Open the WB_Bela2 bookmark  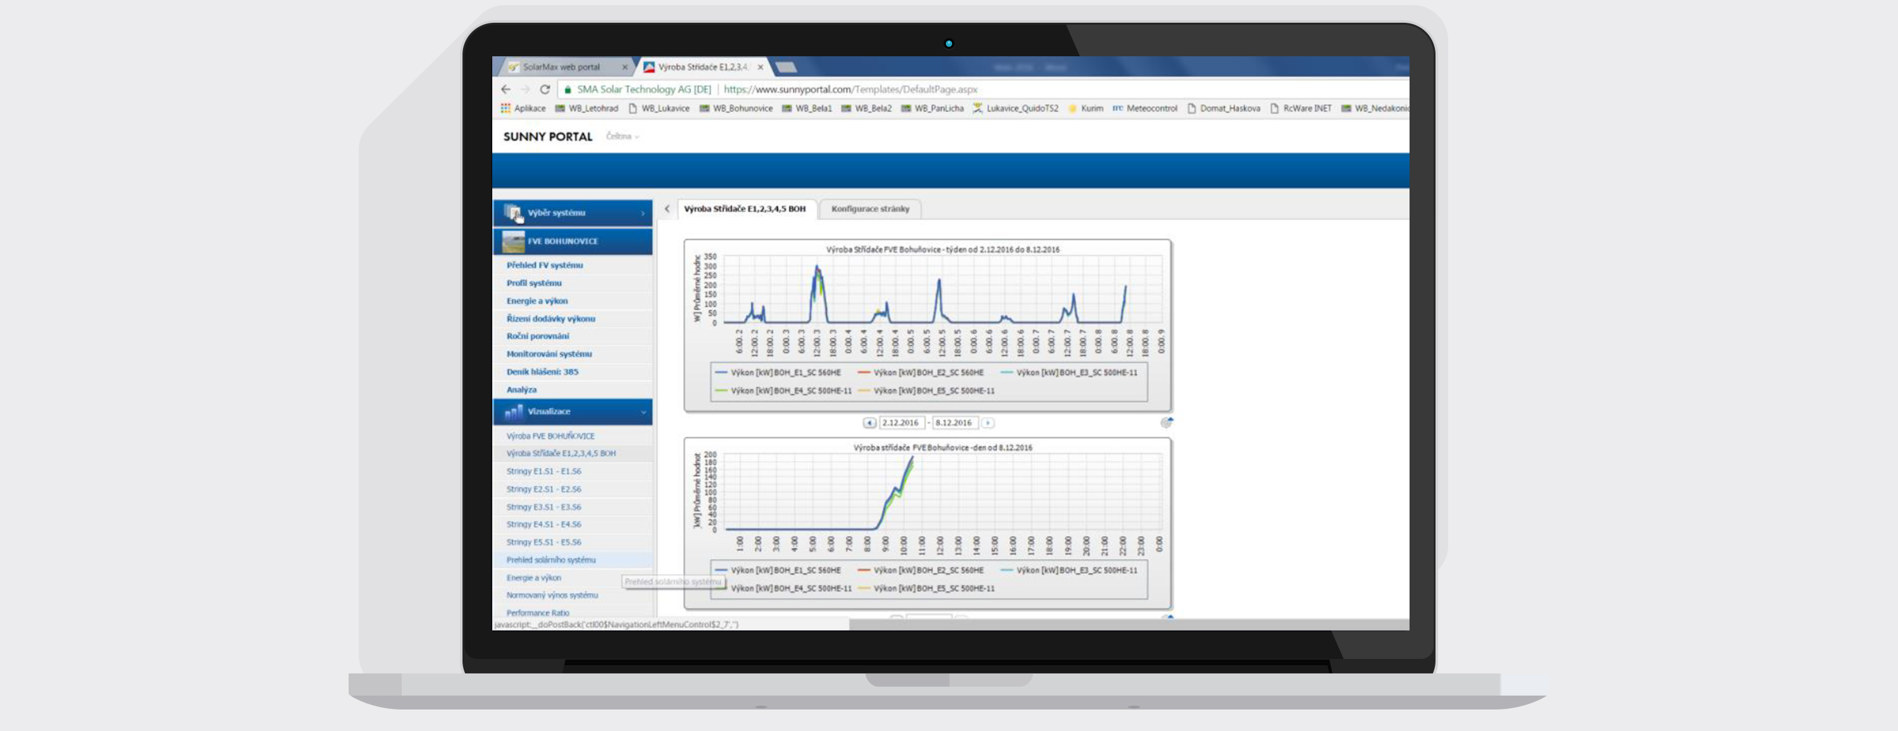[867, 108]
